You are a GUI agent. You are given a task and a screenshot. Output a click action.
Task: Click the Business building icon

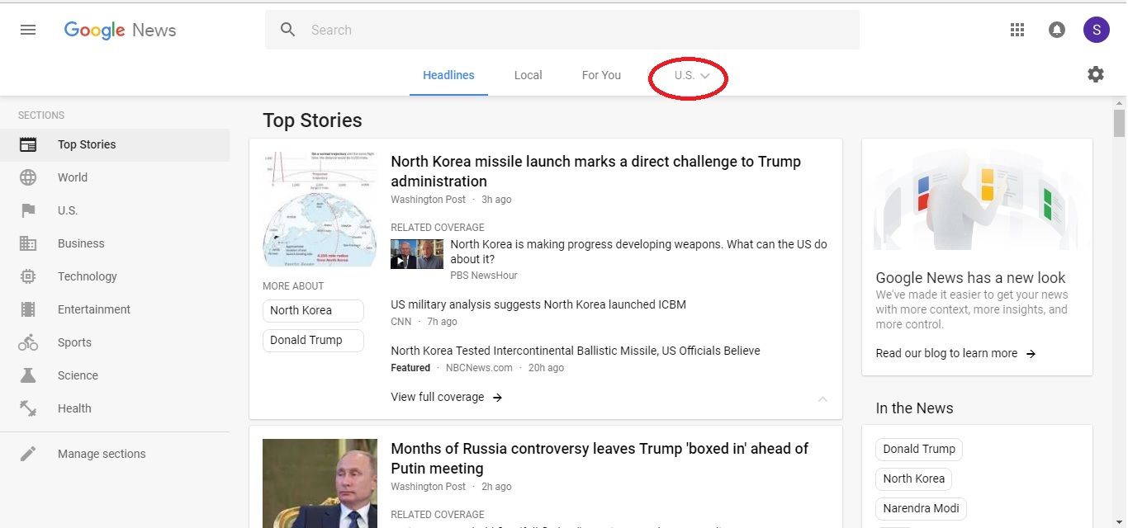tap(28, 243)
